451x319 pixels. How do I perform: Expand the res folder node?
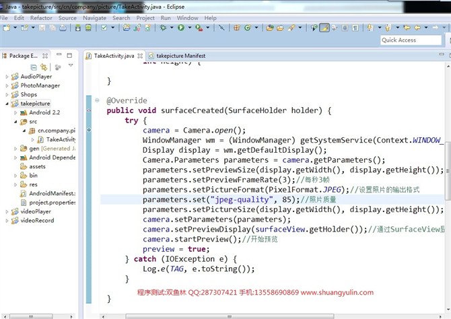point(15,184)
